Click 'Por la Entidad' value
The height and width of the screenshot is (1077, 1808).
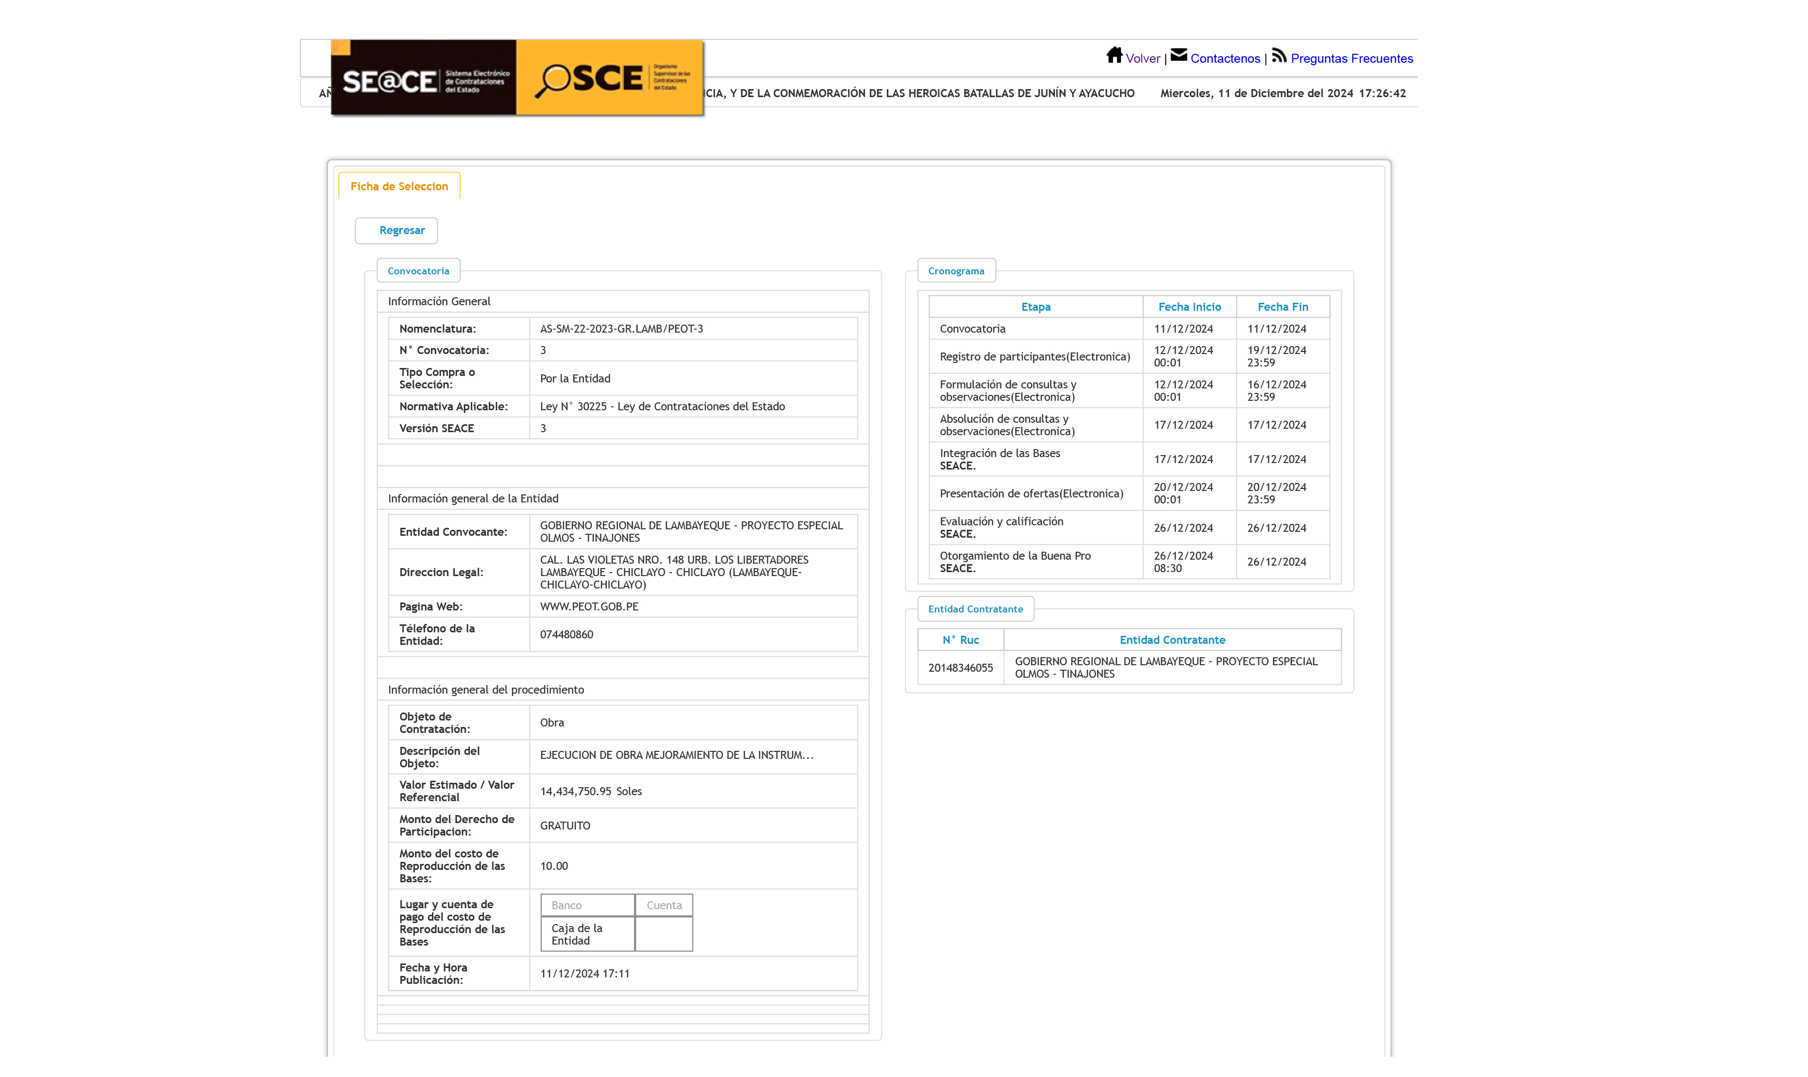[575, 379]
